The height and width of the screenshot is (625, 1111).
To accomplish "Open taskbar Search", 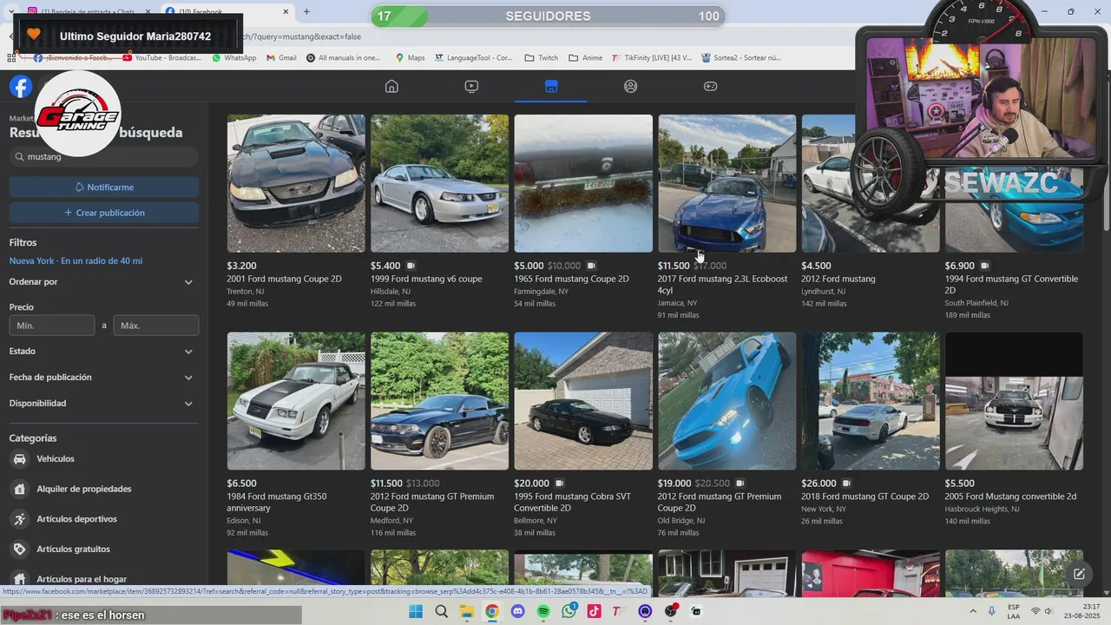I will click(x=441, y=611).
